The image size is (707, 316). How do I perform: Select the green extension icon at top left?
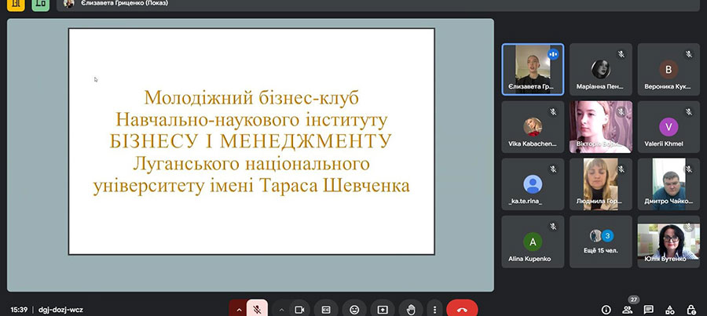tap(41, 4)
